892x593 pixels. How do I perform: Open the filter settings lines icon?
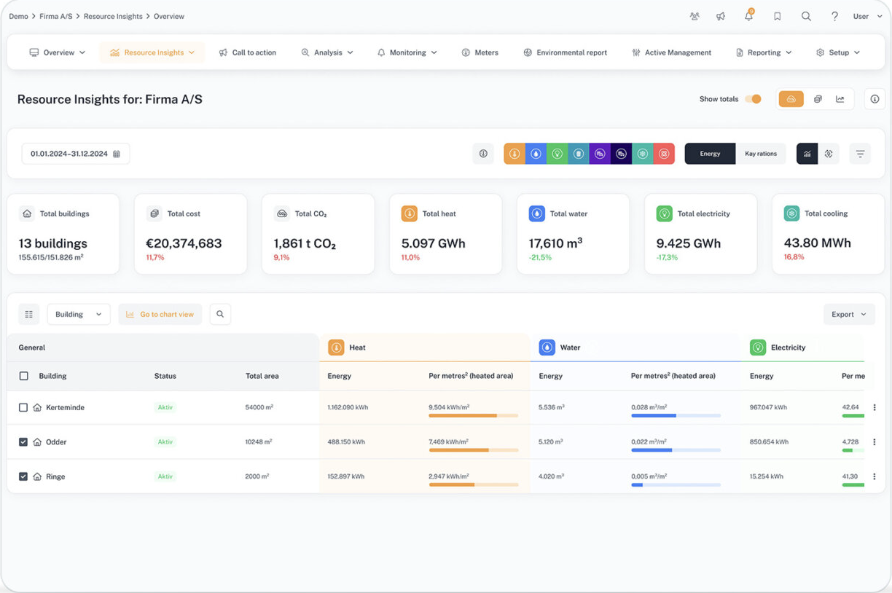click(860, 154)
